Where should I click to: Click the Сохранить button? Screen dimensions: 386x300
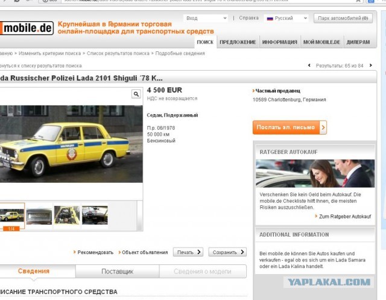click(x=227, y=252)
